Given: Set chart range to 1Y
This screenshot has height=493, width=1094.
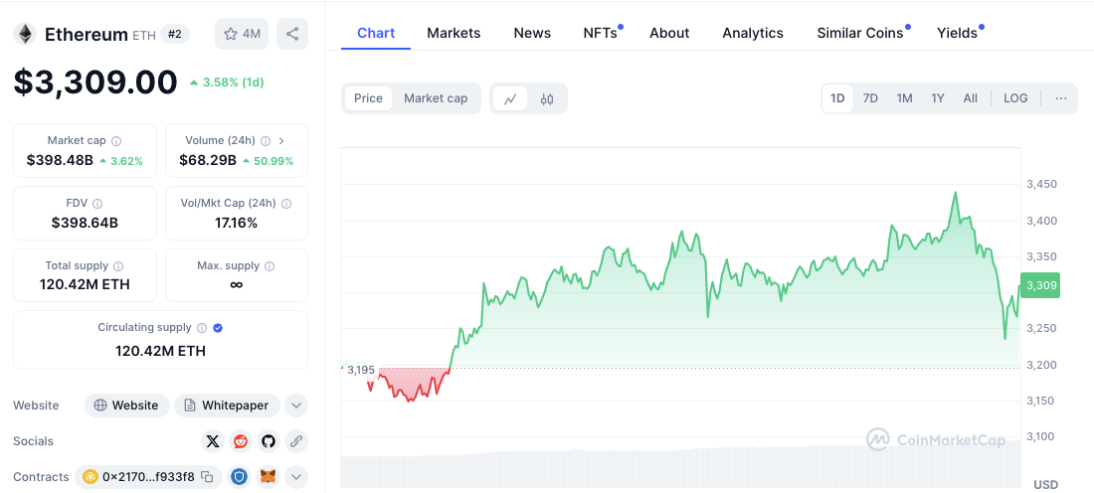Looking at the screenshot, I should tap(938, 98).
